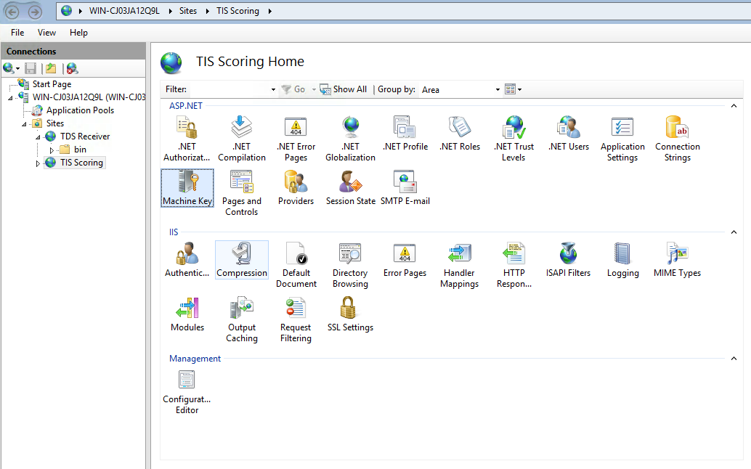Open Providers feature

pyautogui.click(x=296, y=188)
